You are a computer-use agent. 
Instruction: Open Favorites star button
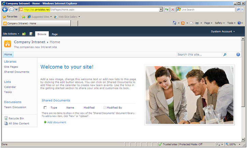[10, 16]
